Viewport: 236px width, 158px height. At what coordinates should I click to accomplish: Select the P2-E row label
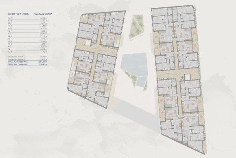[x=10, y=29]
